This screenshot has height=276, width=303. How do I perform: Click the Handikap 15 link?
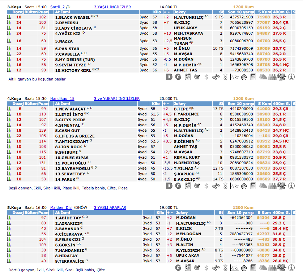[62, 98]
